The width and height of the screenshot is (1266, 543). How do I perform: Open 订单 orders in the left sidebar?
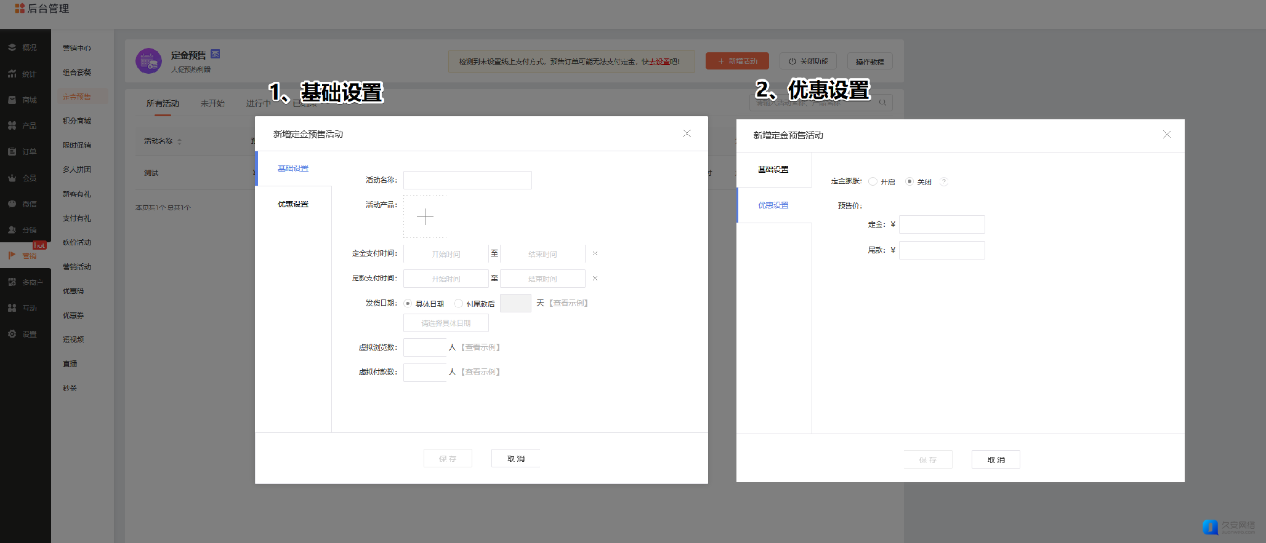click(23, 151)
